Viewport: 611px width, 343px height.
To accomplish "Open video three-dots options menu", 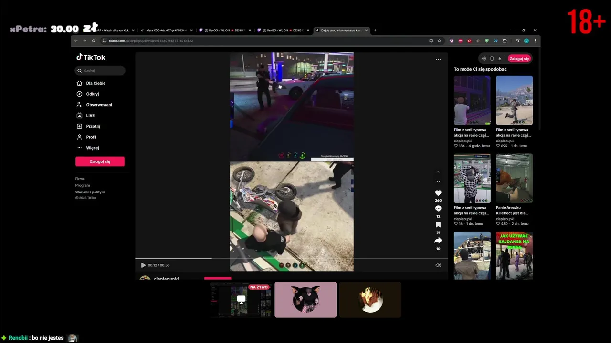I will point(438,59).
